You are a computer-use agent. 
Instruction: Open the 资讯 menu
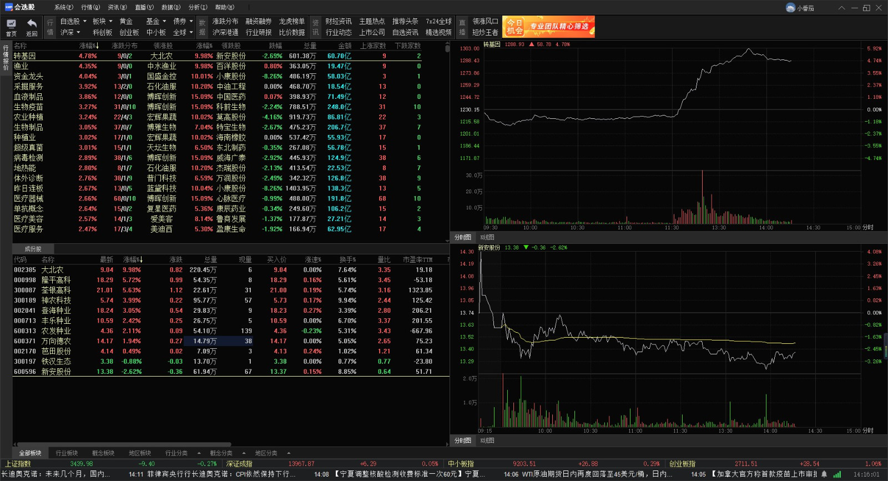[x=117, y=7]
